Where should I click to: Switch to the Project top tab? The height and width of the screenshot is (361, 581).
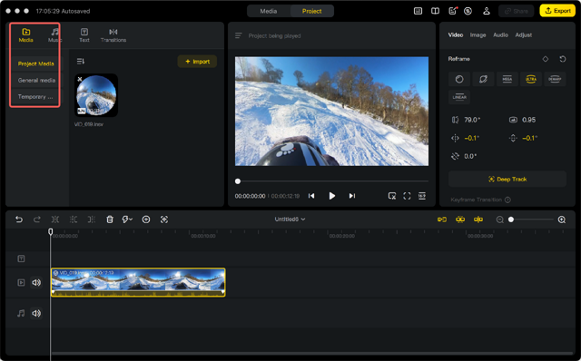point(311,11)
